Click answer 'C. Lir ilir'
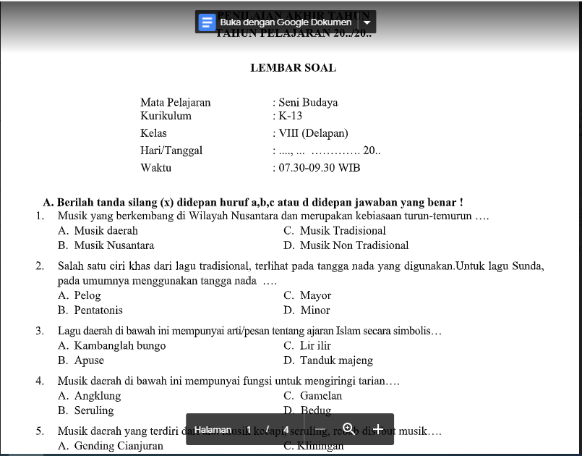The height and width of the screenshot is (456, 582). [x=307, y=346]
